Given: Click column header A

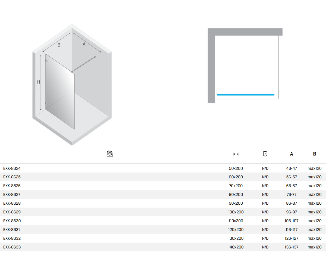Looking at the screenshot, I should (x=291, y=154).
